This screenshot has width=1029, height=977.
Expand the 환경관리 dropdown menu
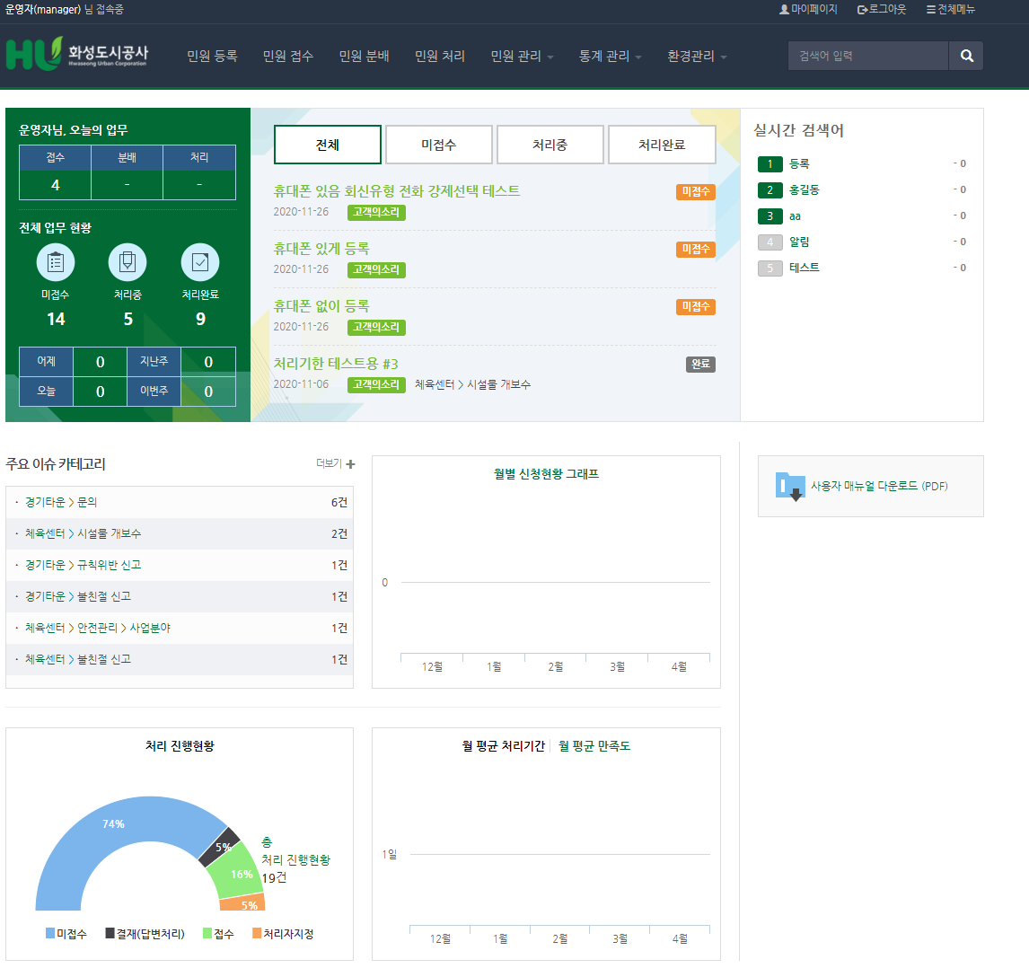(697, 56)
